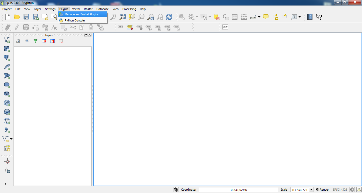Open the layer visibility eye dropdown
Viewport: 362px width, 193px height.
point(27,41)
